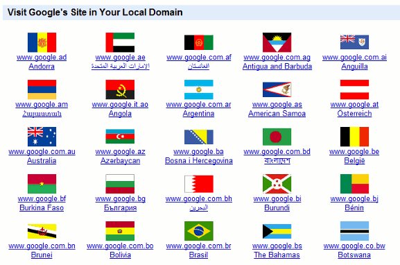Visit the www.google.bf link
This screenshot has width=400, height=265.
point(42,199)
